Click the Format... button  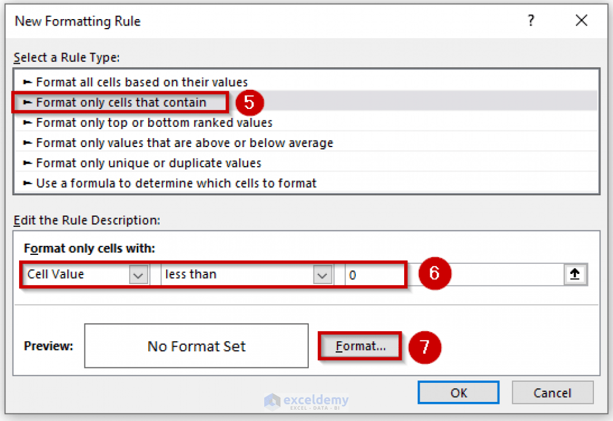point(359,346)
